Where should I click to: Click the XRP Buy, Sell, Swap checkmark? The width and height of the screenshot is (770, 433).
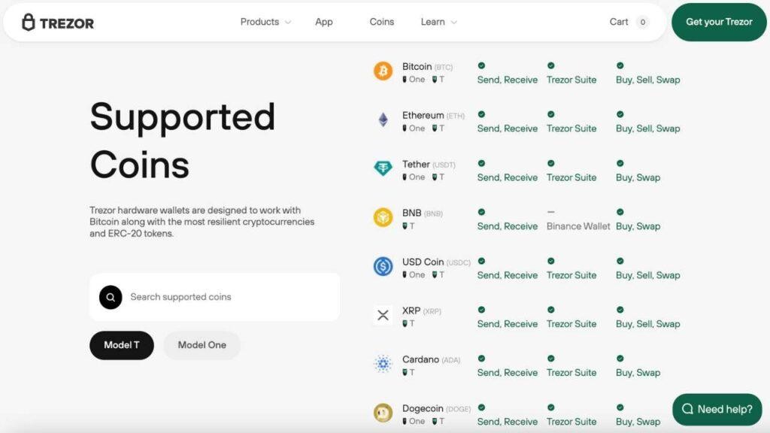coord(620,310)
